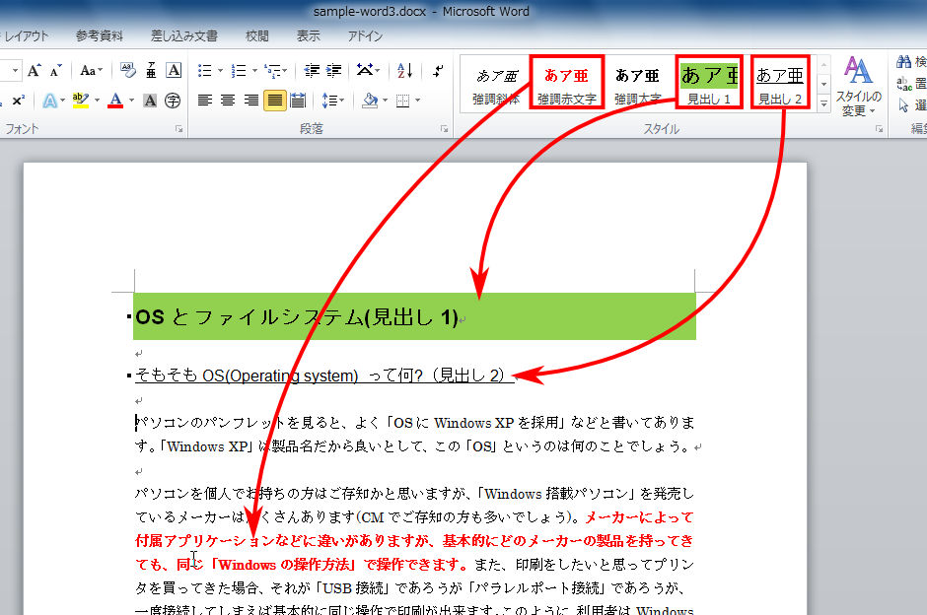Image resolution: width=927 pixels, height=615 pixels.
Task: Apply the 見出し 1 style
Action: [709, 83]
